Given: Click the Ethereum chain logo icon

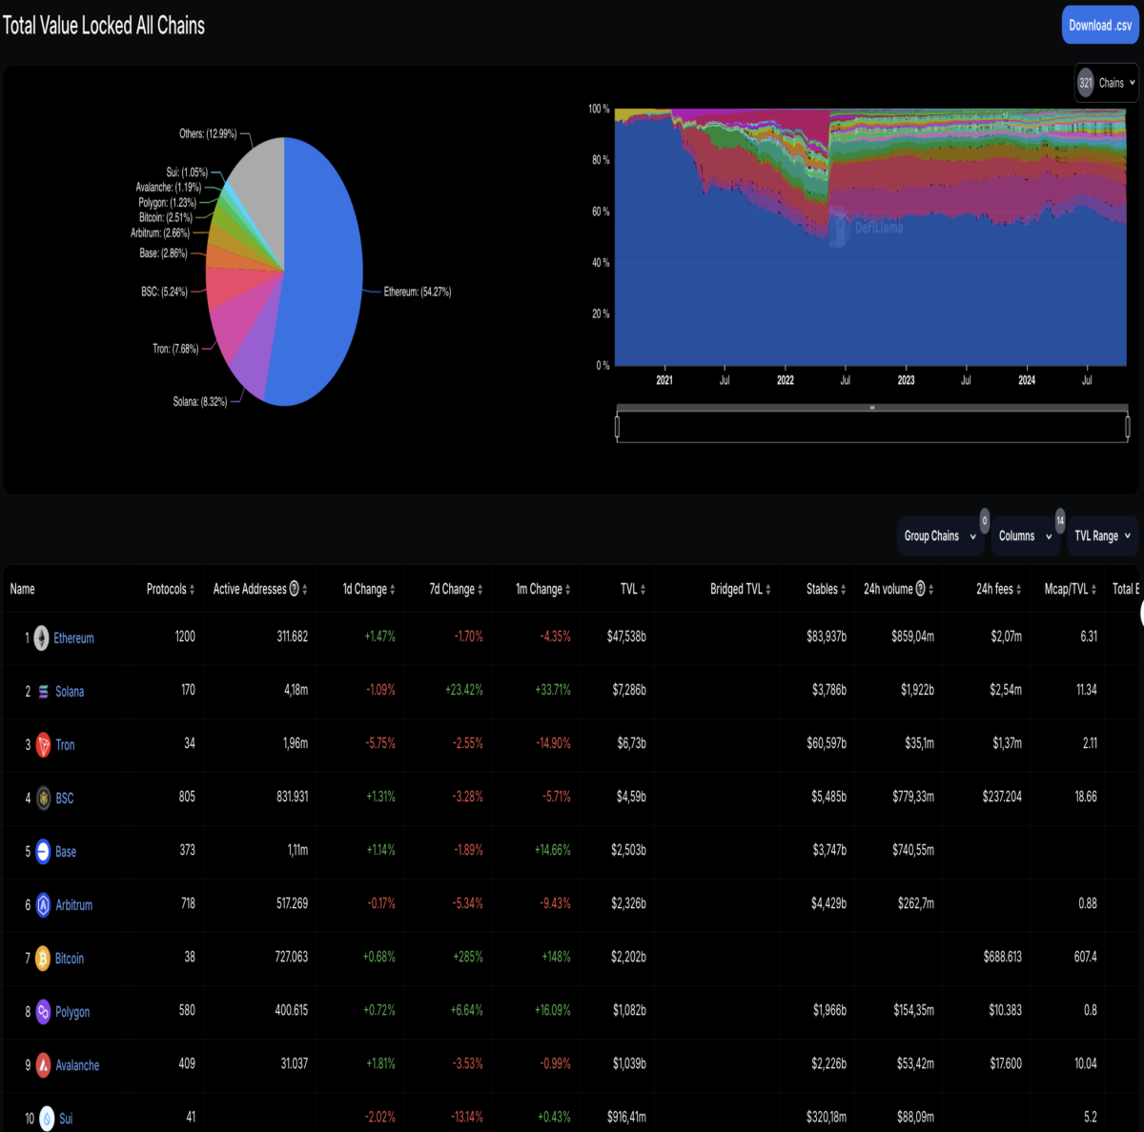Looking at the screenshot, I should click(x=42, y=637).
